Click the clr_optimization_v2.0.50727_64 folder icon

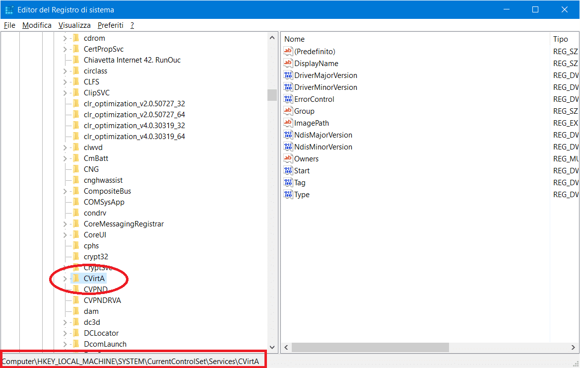[x=76, y=115]
